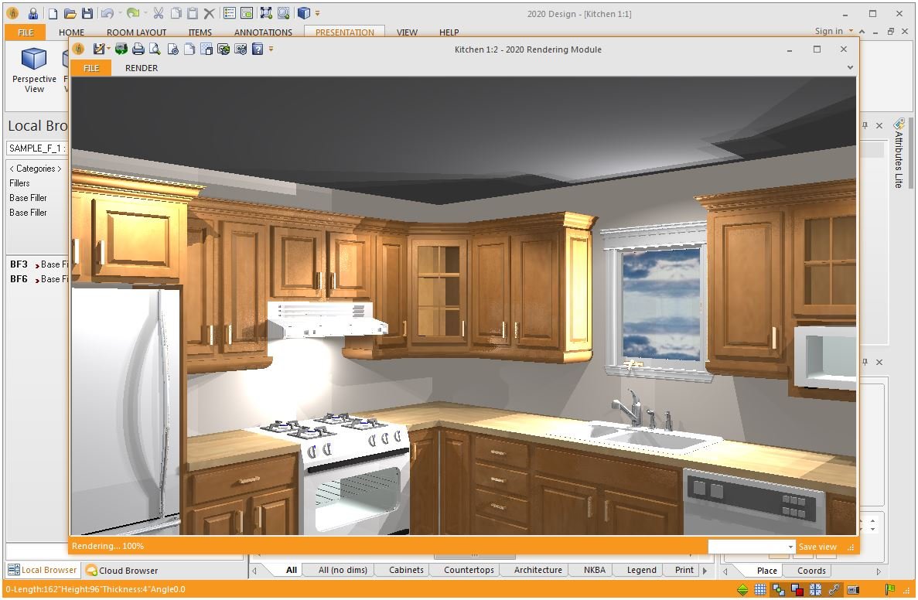The image size is (918, 600).
Task: Click the SAMPLE_F_1 catalog field
Action: (x=37, y=148)
